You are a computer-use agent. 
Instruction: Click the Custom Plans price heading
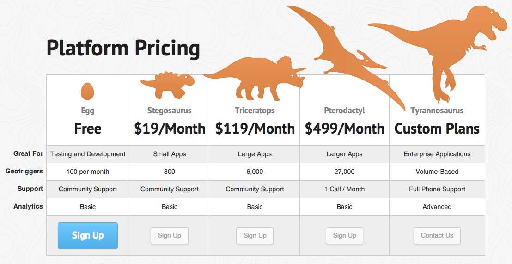point(437,129)
